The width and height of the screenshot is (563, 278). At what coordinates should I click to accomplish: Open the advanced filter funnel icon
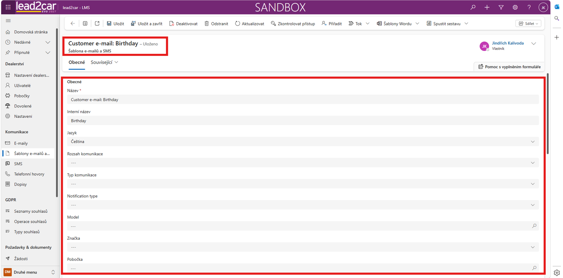[x=501, y=7]
